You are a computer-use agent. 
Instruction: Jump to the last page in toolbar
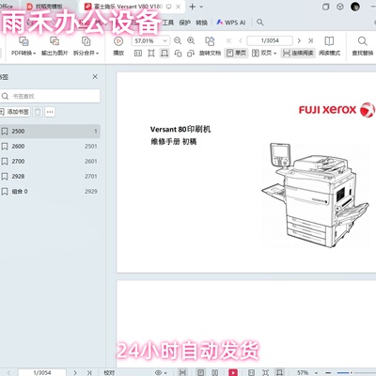310,40
